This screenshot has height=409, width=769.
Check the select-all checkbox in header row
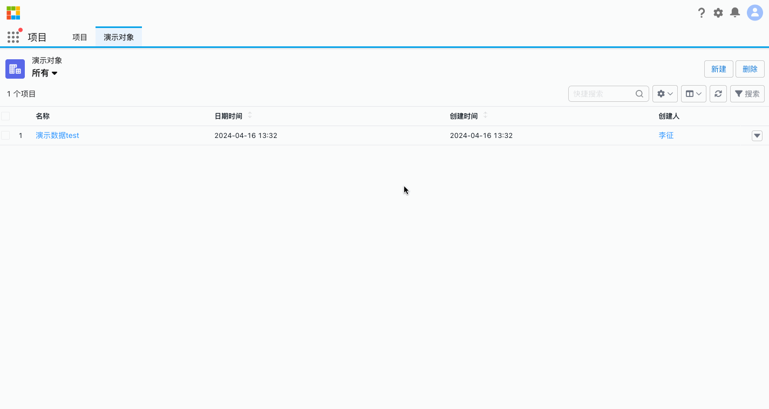(5, 115)
